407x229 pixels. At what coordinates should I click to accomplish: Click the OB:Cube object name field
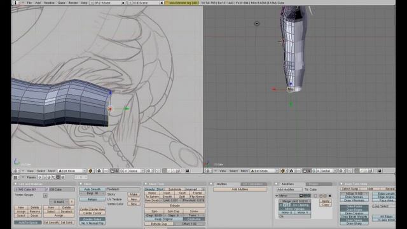click(62, 190)
